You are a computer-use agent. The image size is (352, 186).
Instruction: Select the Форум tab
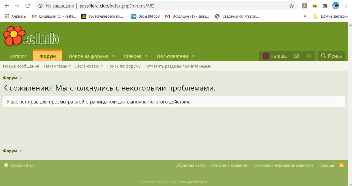pyautogui.click(x=48, y=56)
